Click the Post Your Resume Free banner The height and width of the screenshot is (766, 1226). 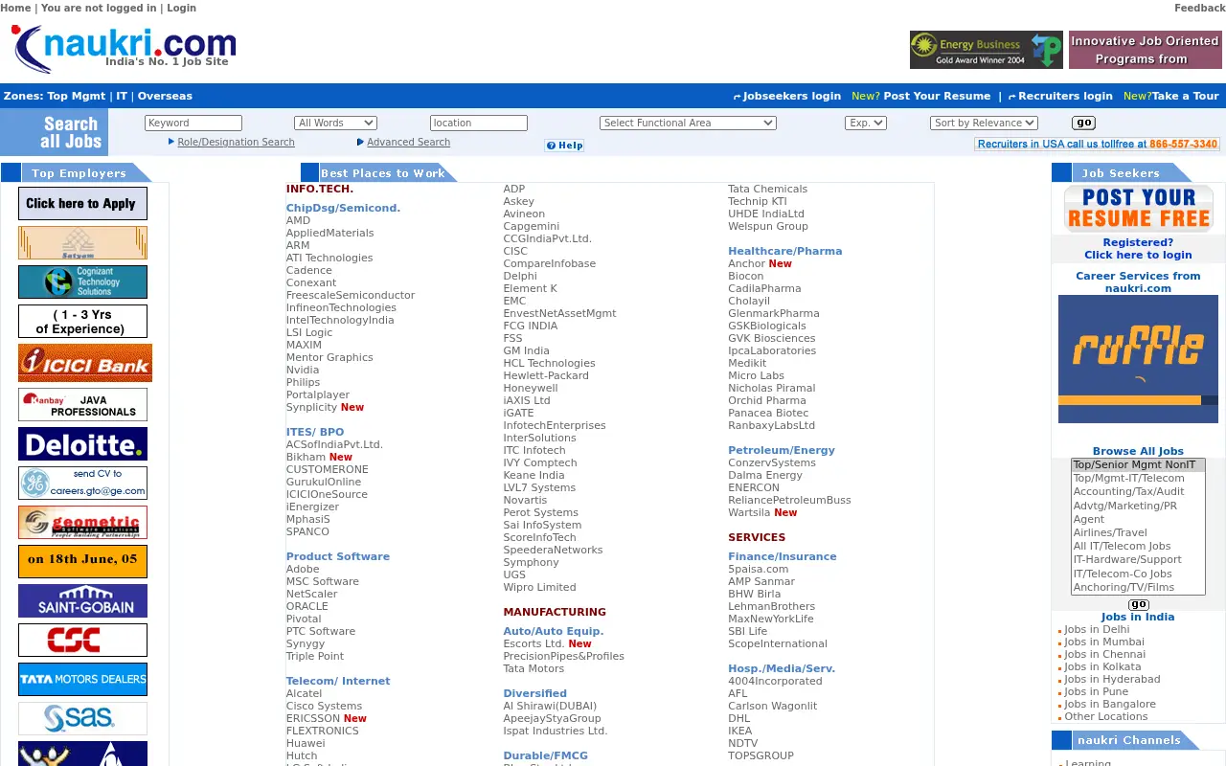(x=1138, y=209)
